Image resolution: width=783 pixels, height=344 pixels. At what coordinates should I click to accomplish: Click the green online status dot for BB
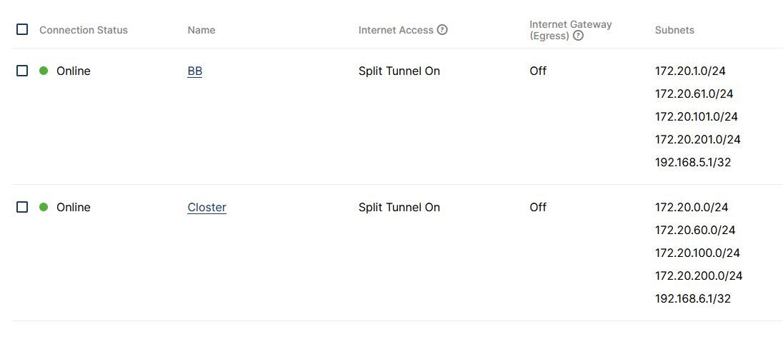tap(44, 71)
